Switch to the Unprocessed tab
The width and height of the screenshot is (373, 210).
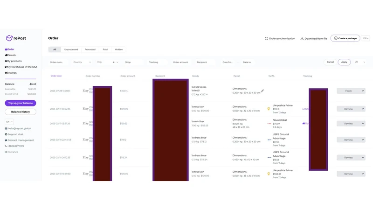click(x=71, y=49)
